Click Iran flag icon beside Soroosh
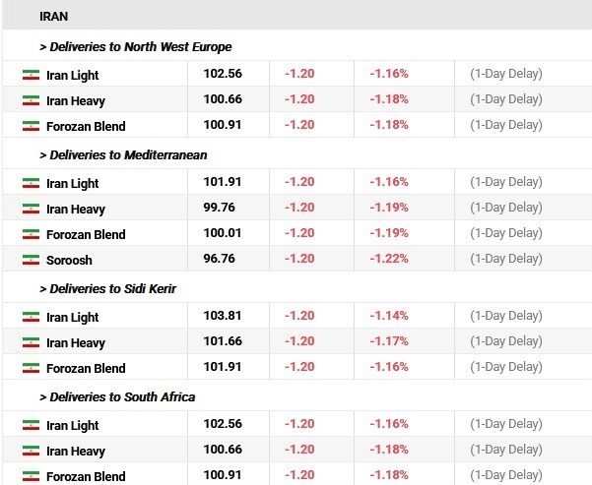Screen dimensions: 592x485 (x=31, y=260)
